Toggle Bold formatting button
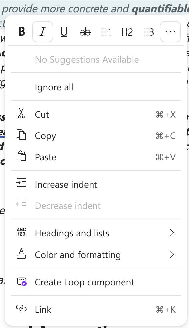This screenshot has width=189, height=328. 22,32
